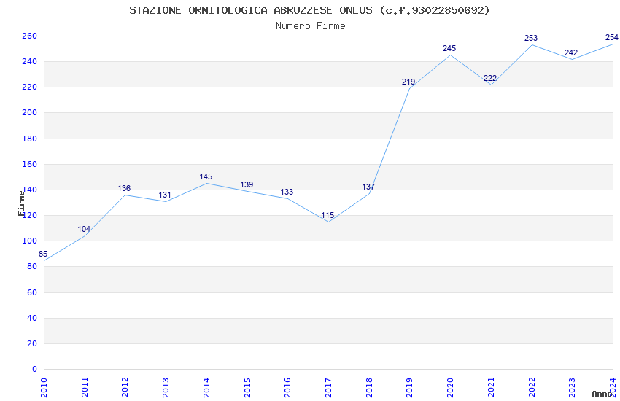Click the data label 219
Screen dimensions: 620x401
(408, 82)
